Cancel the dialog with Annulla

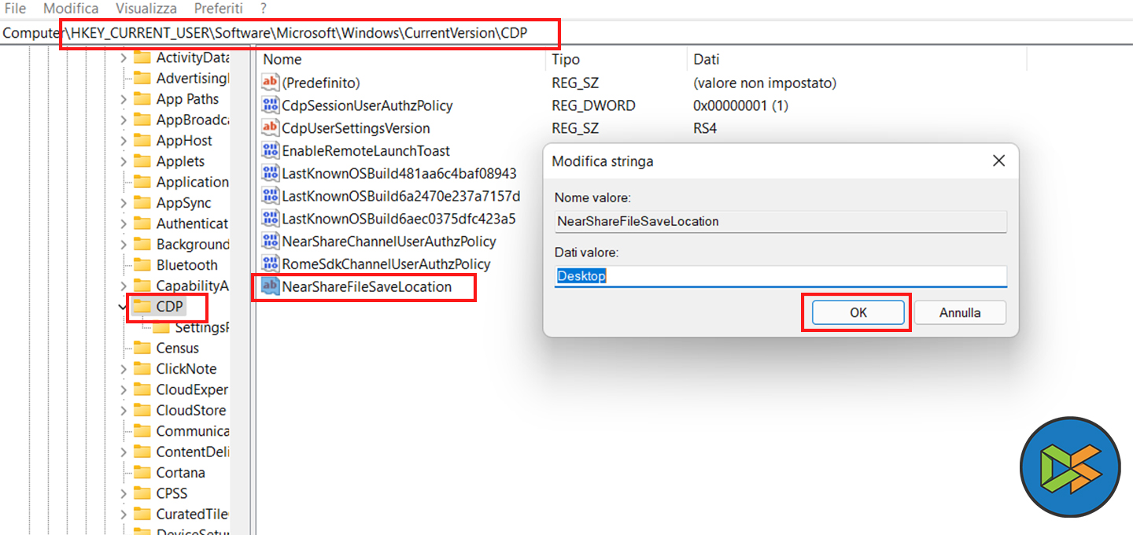(960, 312)
